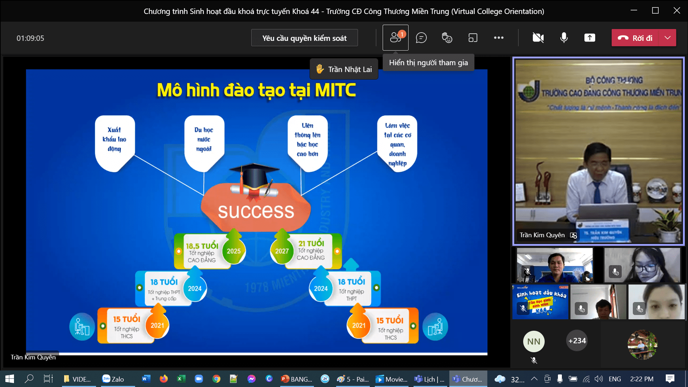Screen dimensions: 688x387
Task: Open the Windows notification center icon
Action: 670,379
